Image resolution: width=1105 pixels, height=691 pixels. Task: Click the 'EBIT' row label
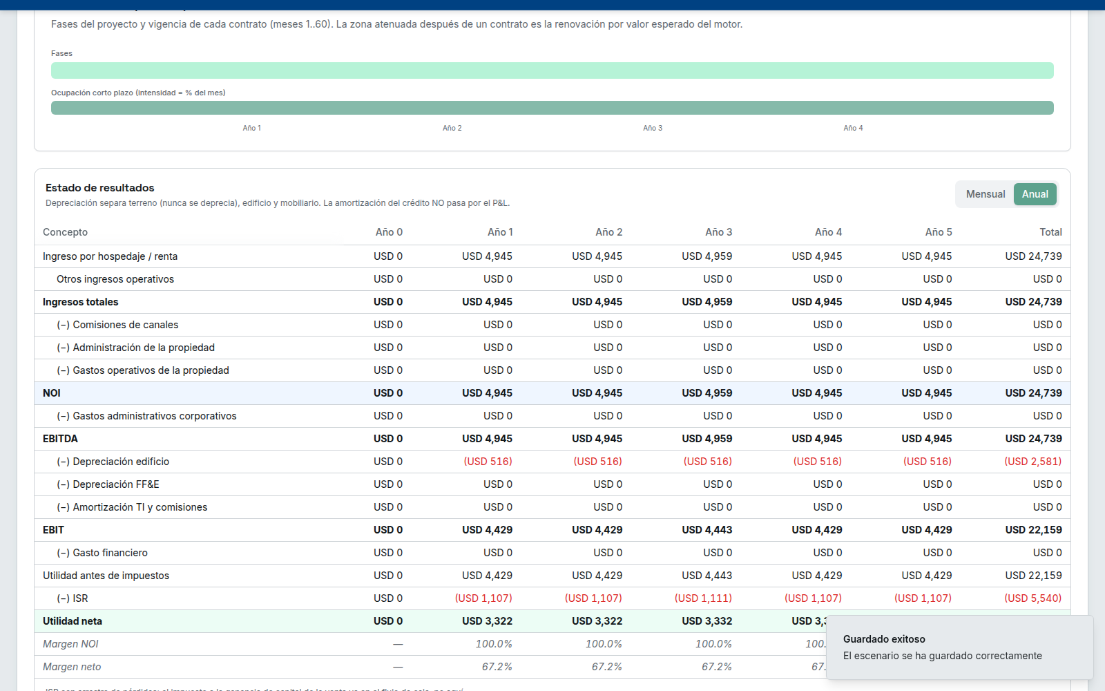point(53,530)
